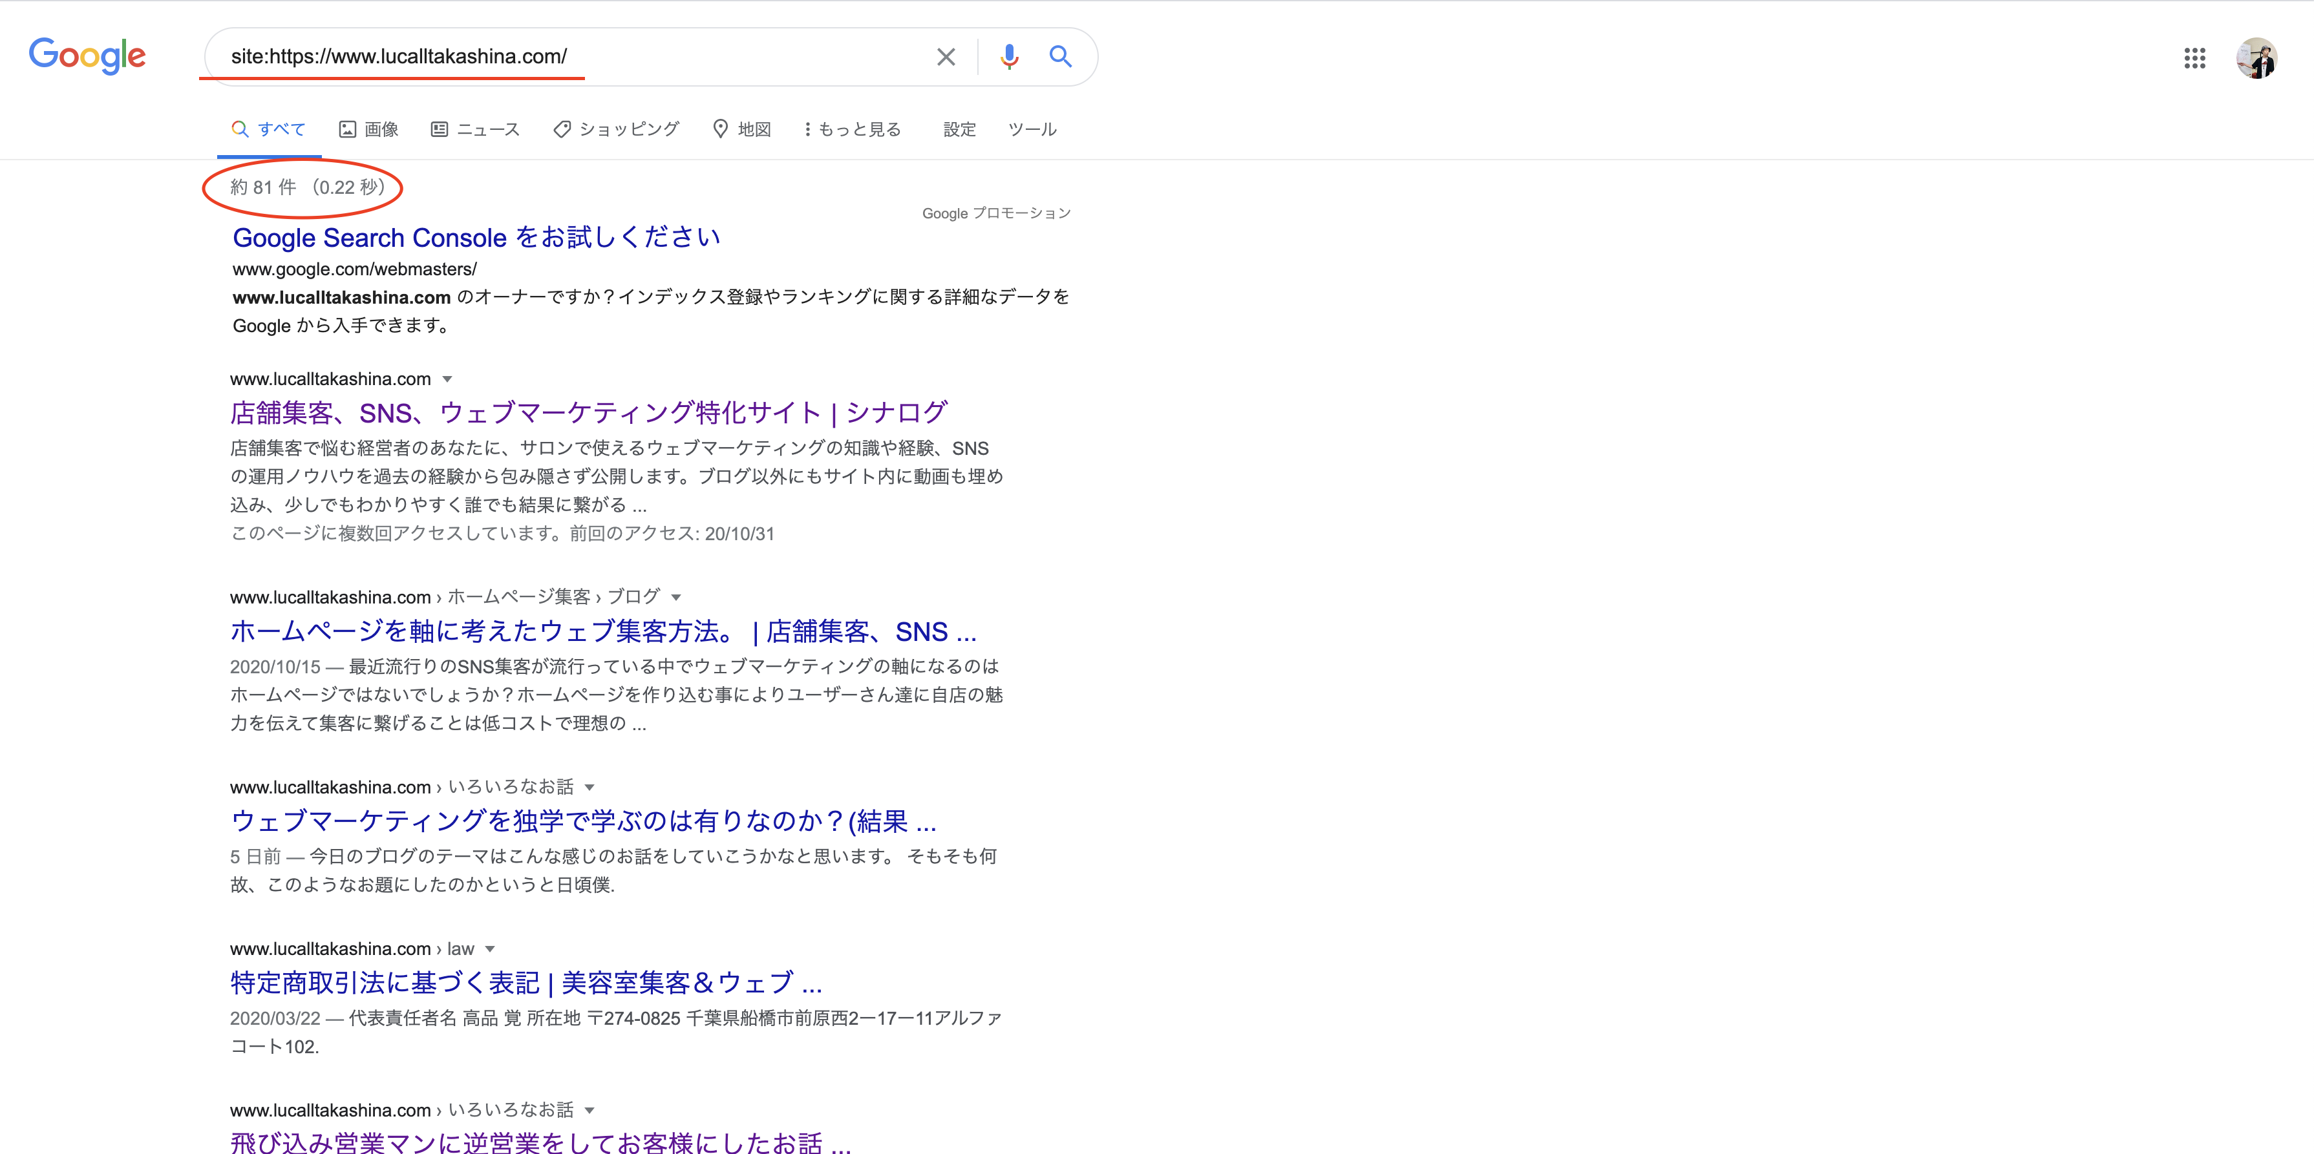The width and height of the screenshot is (2314, 1154).
Task: Expand dropdown arrow after ホームページ集客 › ブログ breadcrumb
Action: 676,597
